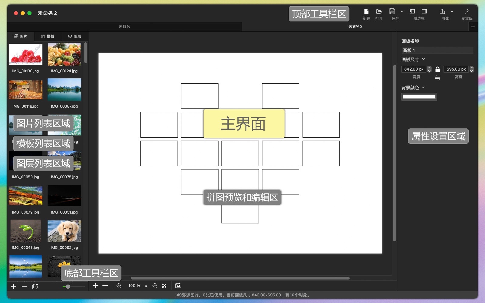485x303 pixels.
Task: Toggle the right sidebar visibility
Action: [424, 12]
